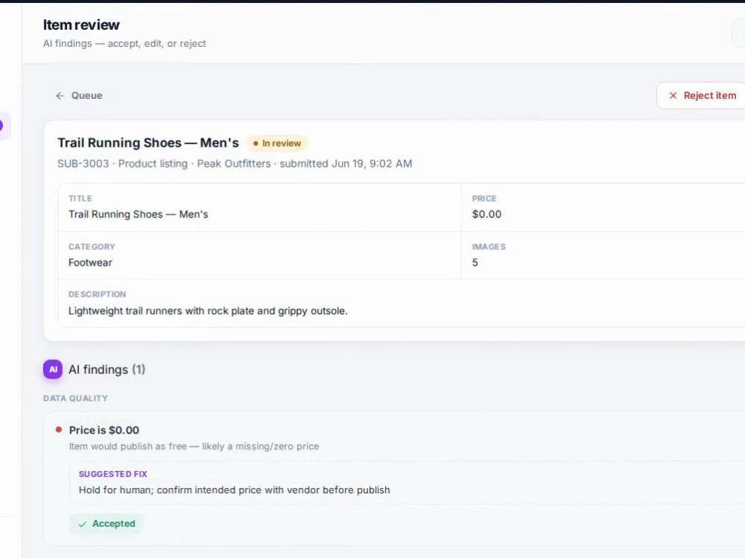Click the SUGGESTED FIX label
Screen dimensions: 745x558
[x=113, y=474]
